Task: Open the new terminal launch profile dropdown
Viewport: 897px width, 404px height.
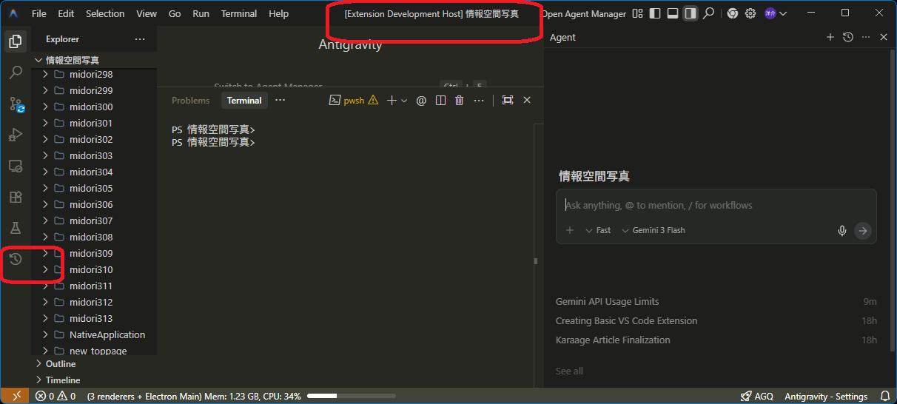Action: (x=404, y=101)
